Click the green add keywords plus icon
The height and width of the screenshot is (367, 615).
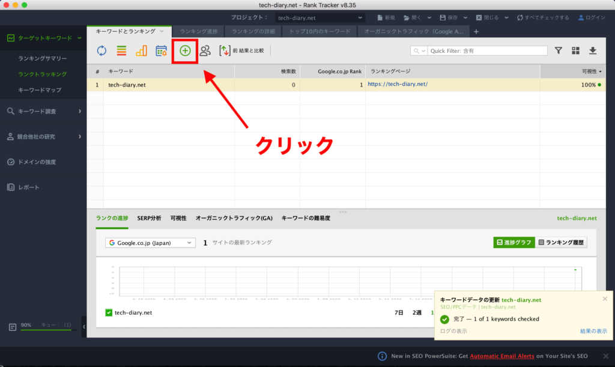click(x=185, y=50)
